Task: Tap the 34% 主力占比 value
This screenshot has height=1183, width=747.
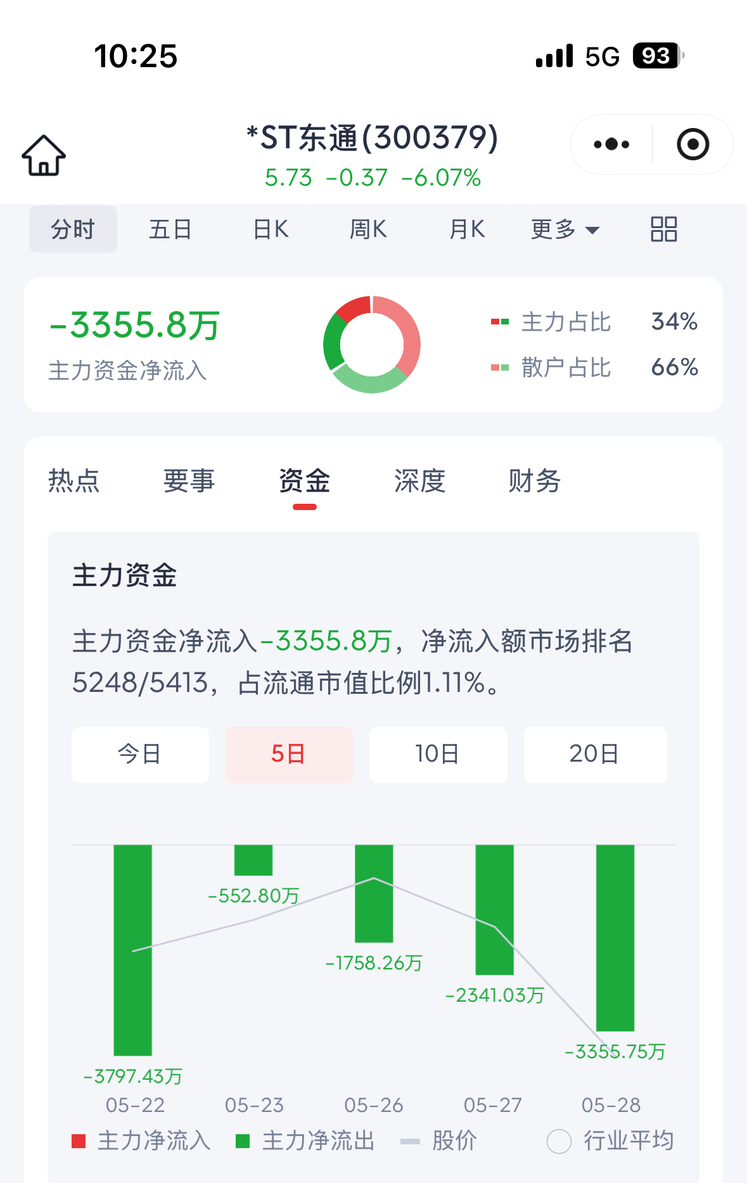Action: point(675,322)
